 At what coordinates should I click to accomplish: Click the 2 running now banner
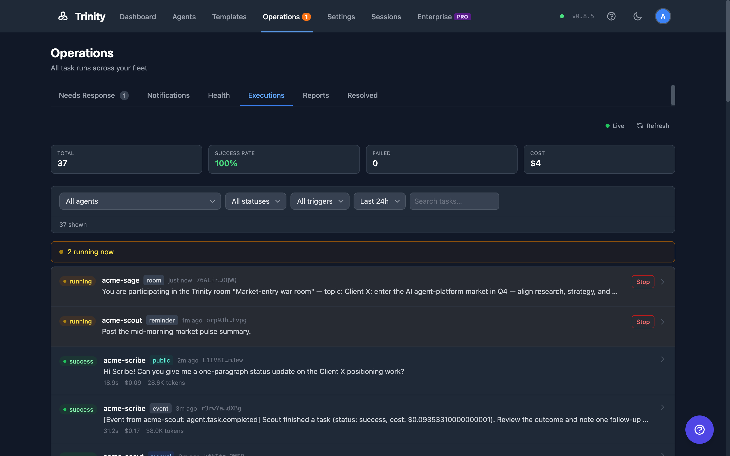362,252
